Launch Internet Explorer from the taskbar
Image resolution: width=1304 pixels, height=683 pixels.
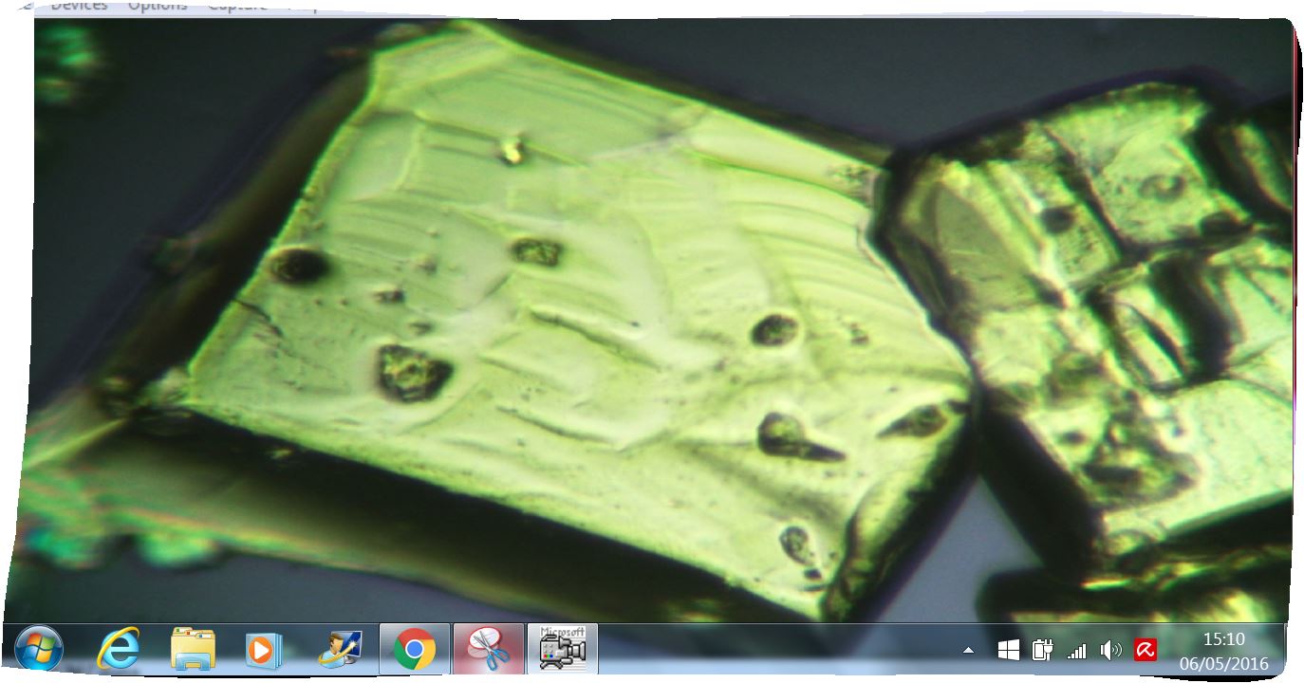[118, 650]
